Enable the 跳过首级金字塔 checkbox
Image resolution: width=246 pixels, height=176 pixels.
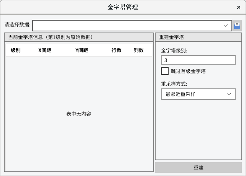(165, 71)
